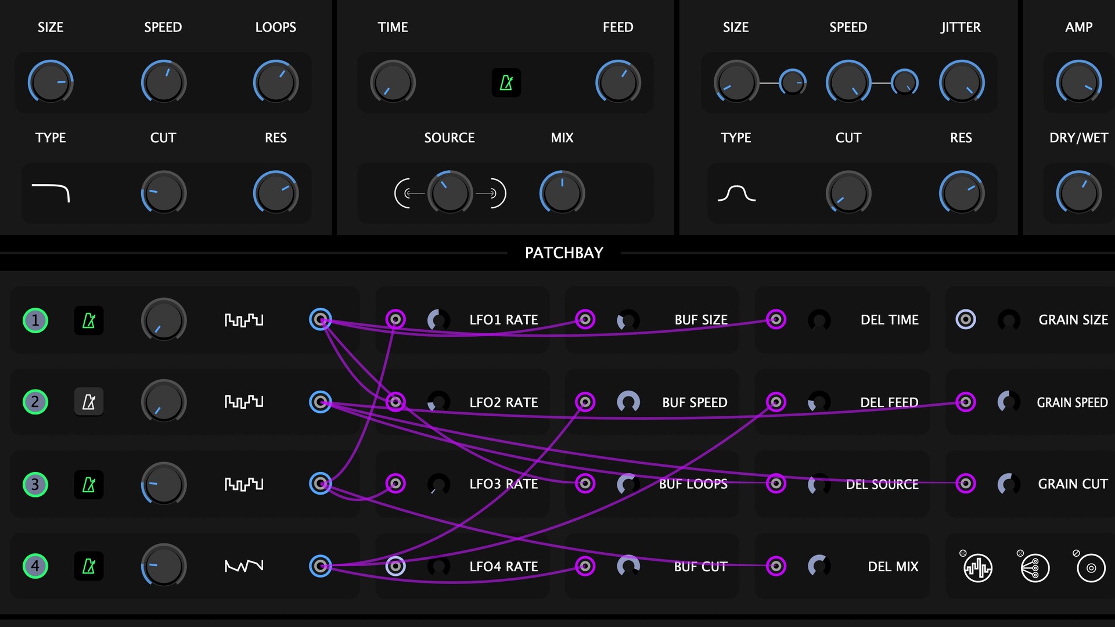The height and width of the screenshot is (627, 1115).
Task: Change LFO 3 waveform shape
Action: coord(244,484)
